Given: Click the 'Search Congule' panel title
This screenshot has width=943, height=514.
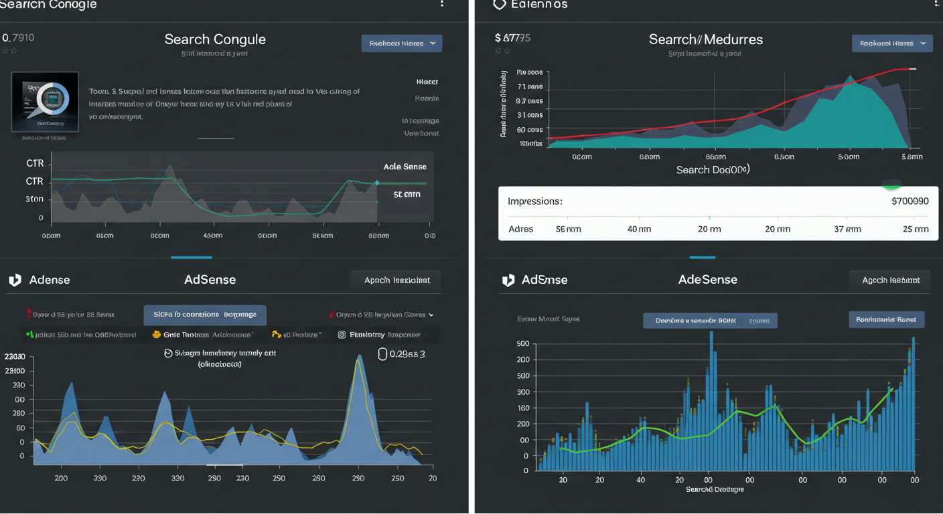Looking at the screenshot, I should tap(215, 39).
